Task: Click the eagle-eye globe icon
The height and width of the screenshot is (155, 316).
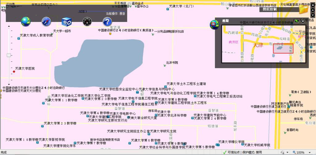Action: tap(214, 25)
